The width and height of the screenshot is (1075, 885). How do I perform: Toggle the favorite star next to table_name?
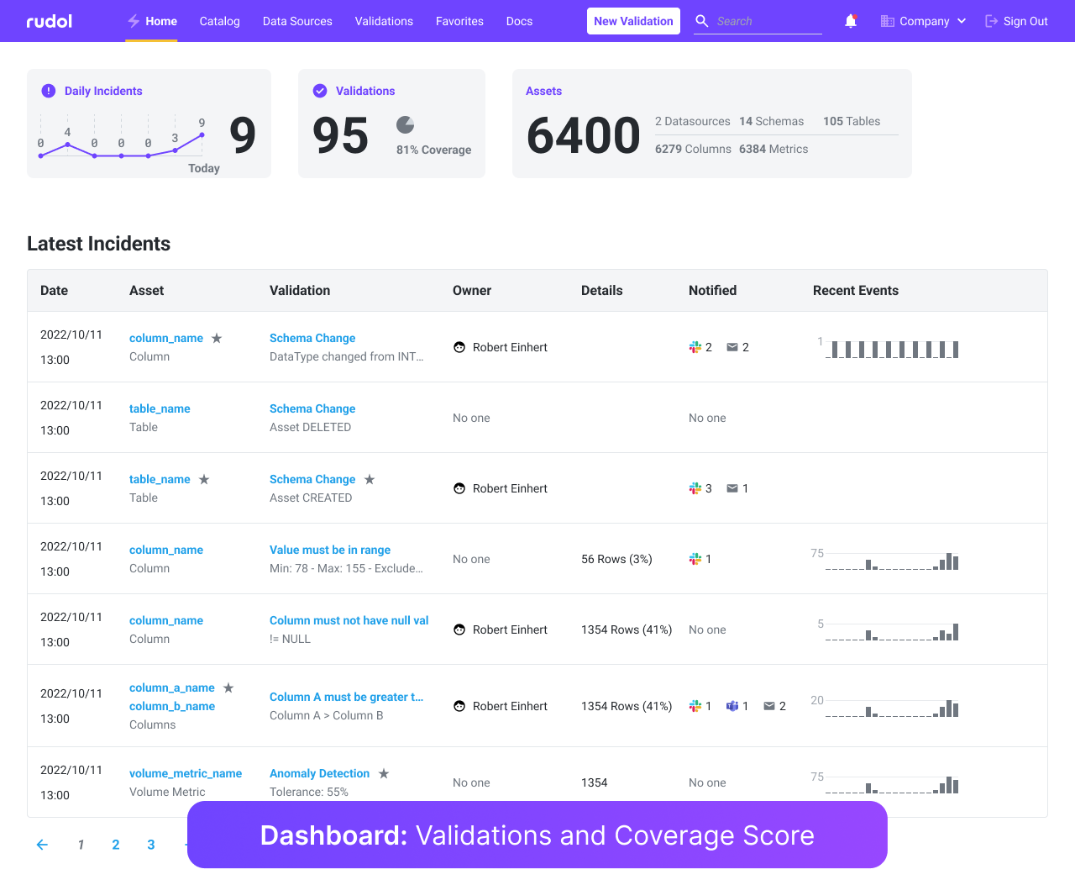[203, 478]
